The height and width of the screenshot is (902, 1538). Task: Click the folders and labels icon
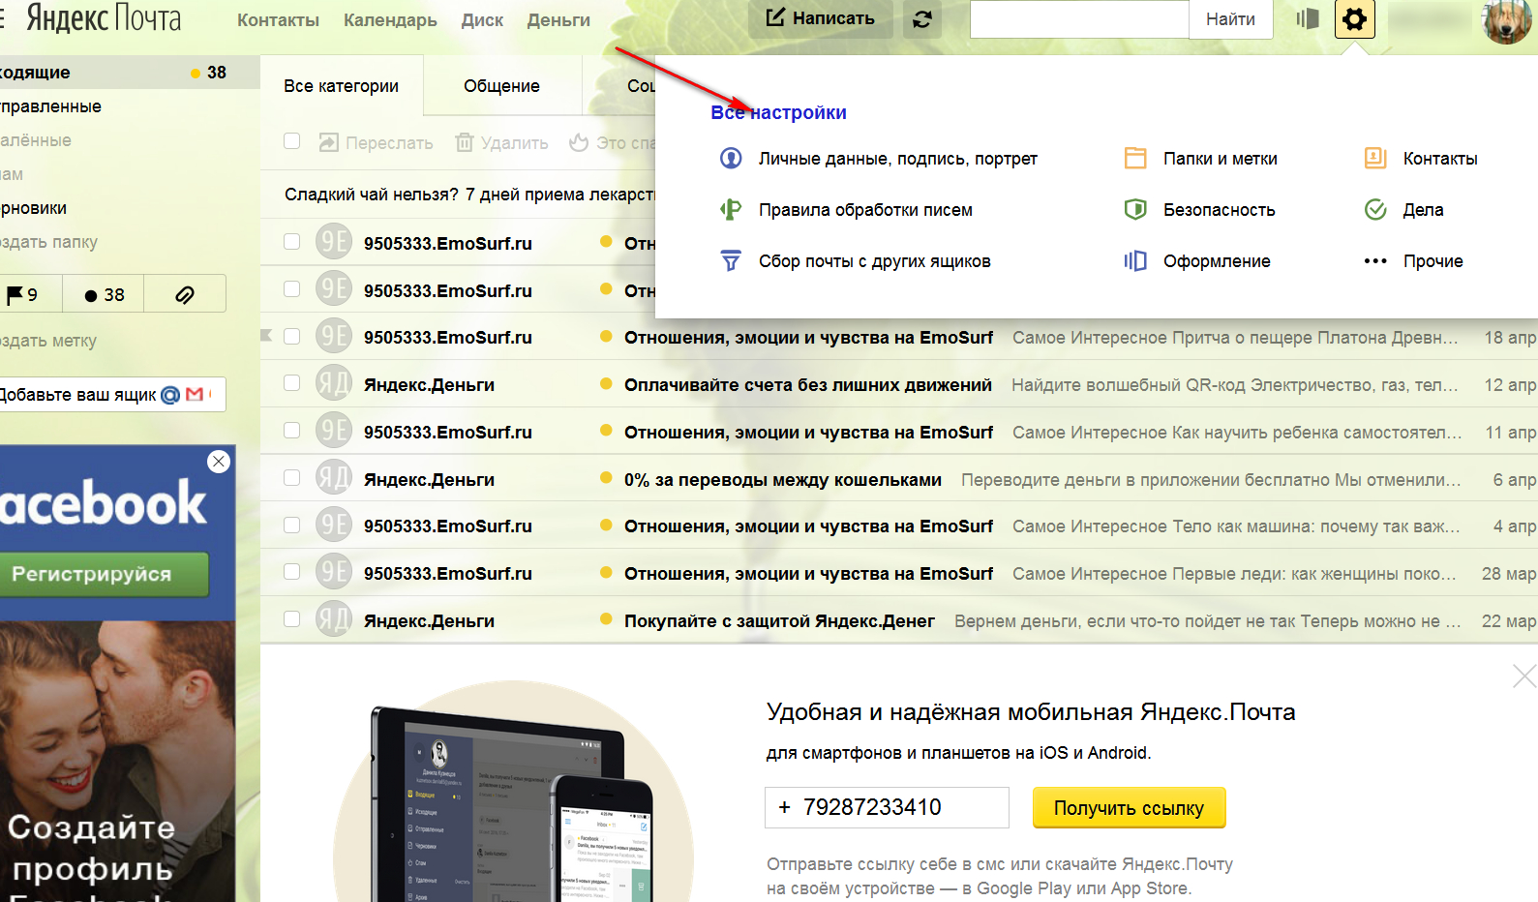[x=1135, y=159]
